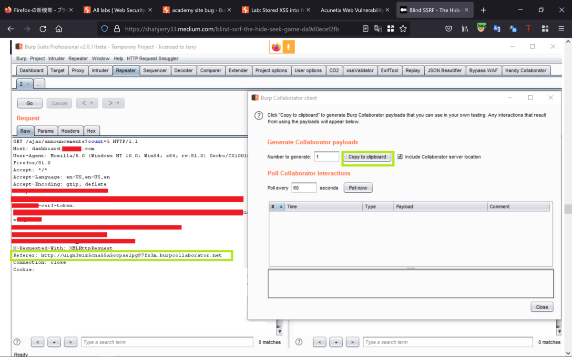This screenshot has width=572, height=357.
Task: Reload the Firefox page
Action: (43, 29)
